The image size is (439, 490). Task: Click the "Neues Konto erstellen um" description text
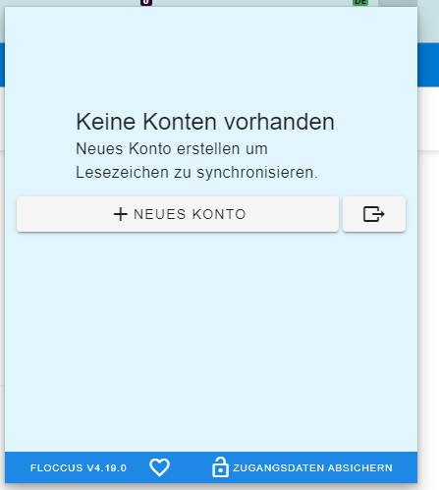(172, 149)
